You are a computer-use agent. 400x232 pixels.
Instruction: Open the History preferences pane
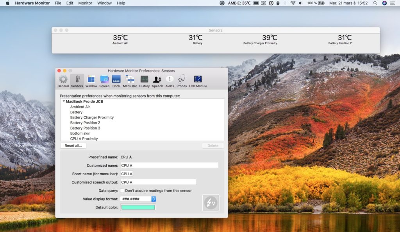click(x=145, y=81)
